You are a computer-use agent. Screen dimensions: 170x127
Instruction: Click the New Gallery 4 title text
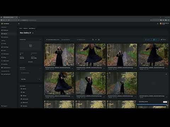[x=25, y=33]
